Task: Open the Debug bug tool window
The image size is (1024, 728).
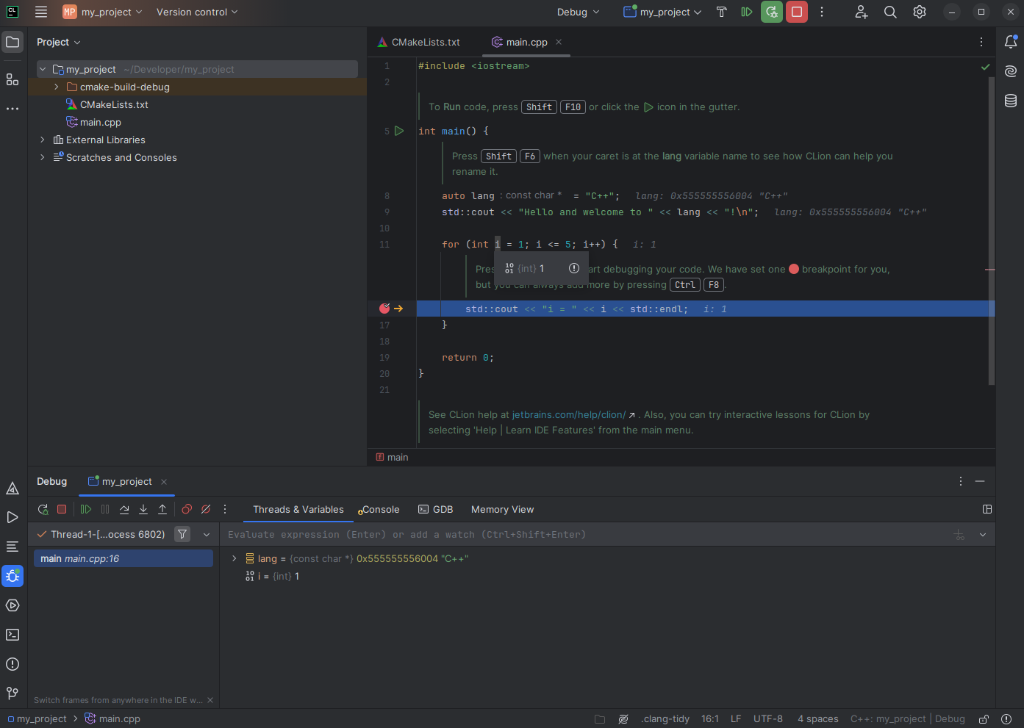Action: click(12, 576)
